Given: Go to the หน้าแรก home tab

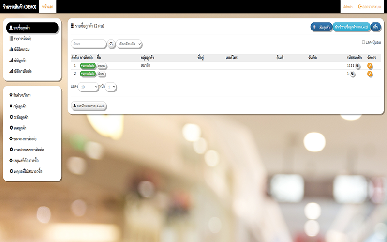Looking at the screenshot, I should click(47, 6).
